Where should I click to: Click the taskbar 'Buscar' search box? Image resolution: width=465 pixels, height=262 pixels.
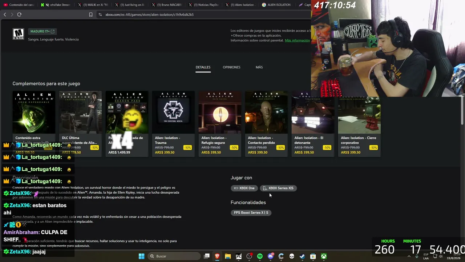point(174,256)
